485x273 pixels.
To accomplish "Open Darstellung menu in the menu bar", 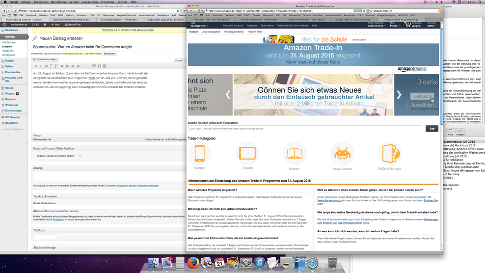I will (58, 2).
